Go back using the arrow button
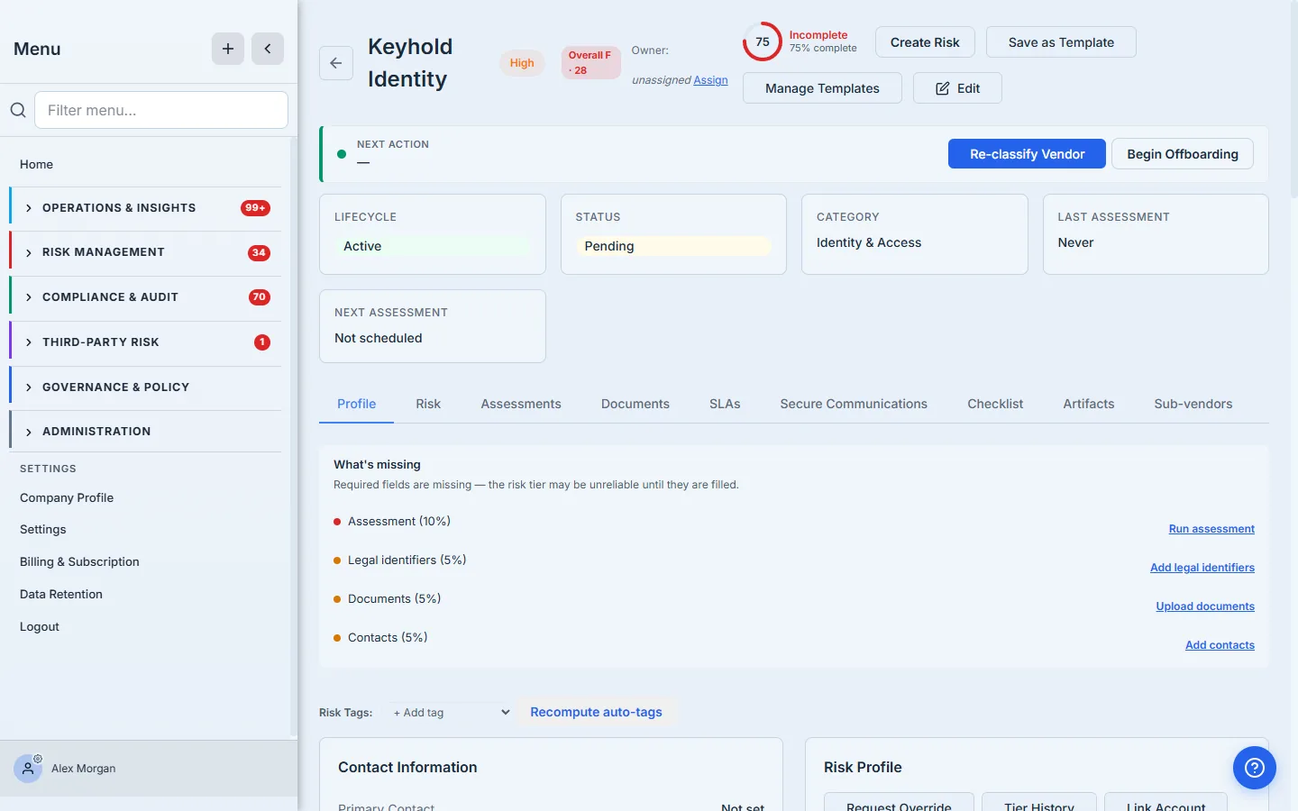The image size is (1298, 811). click(336, 63)
